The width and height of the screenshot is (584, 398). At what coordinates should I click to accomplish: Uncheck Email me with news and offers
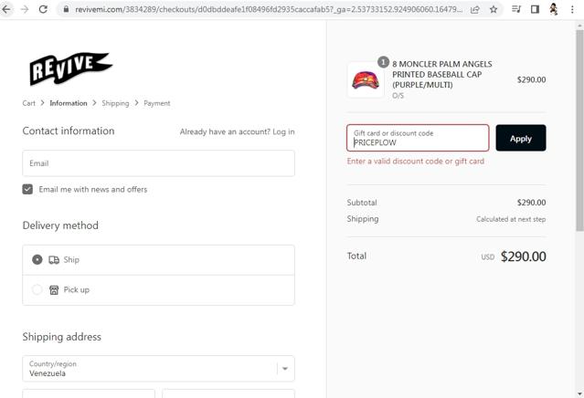coord(27,189)
